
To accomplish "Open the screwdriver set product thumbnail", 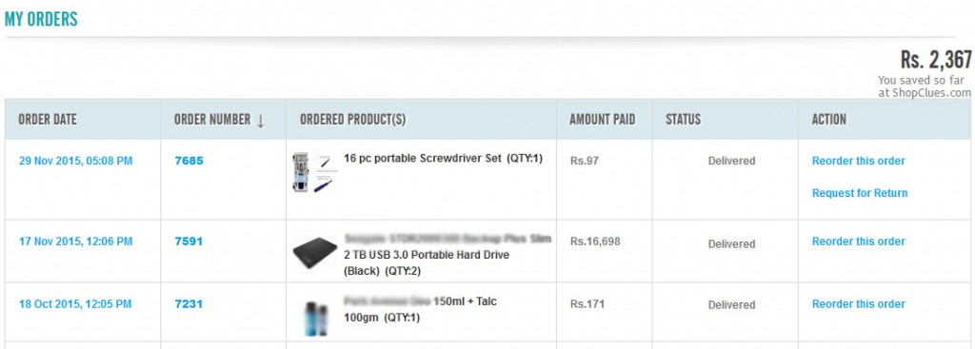I will [x=312, y=172].
